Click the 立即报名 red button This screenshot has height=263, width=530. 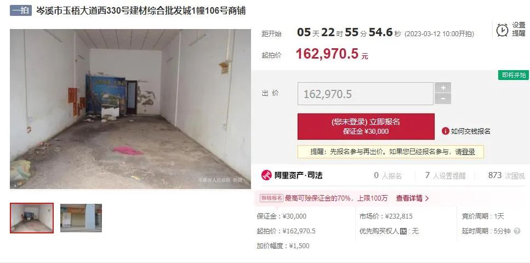pyautogui.click(x=366, y=127)
